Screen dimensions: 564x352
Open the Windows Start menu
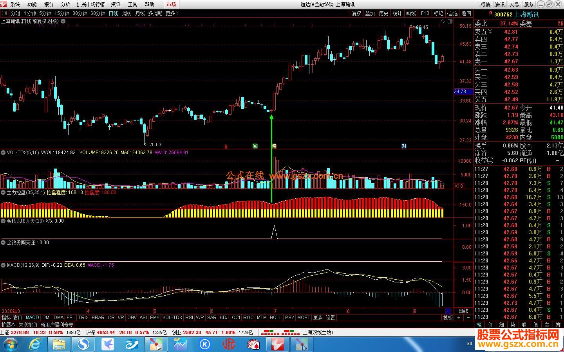[x=11, y=344]
